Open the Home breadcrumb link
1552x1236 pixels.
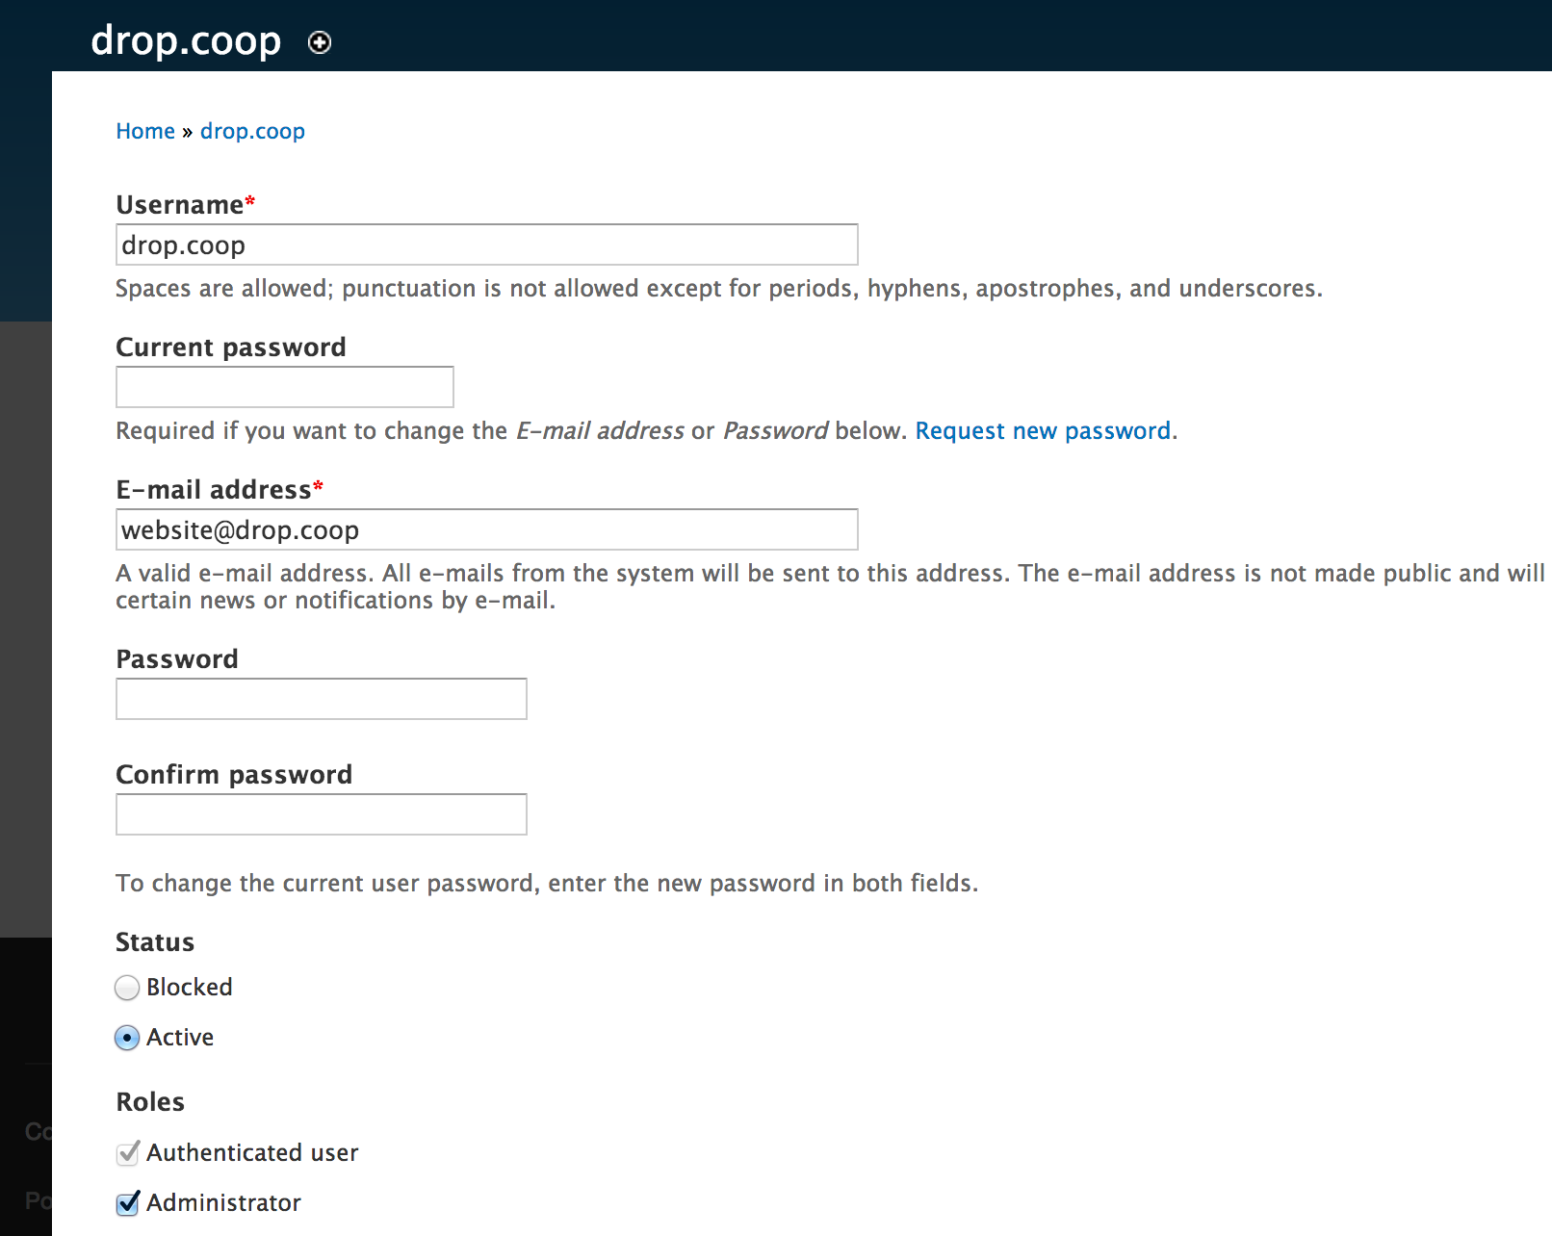(x=144, y=131)
